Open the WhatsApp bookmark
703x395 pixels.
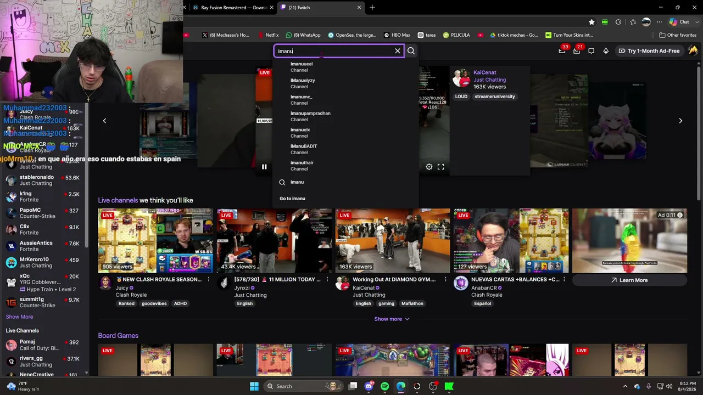click(303, 35)
